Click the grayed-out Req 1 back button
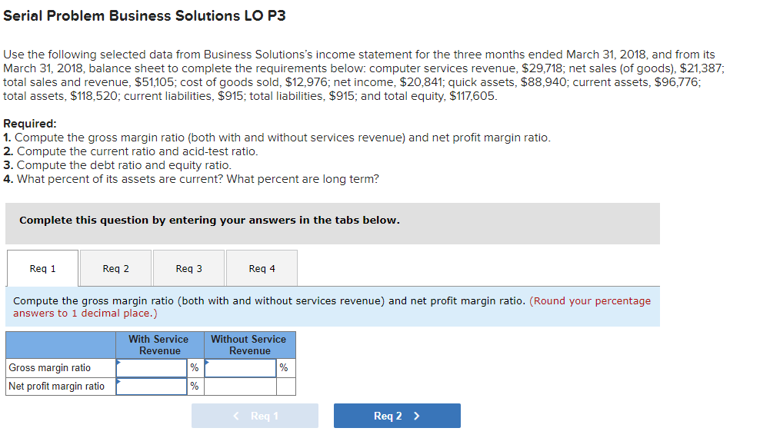This screenshot has width=770, height=448. coord(255,415)
